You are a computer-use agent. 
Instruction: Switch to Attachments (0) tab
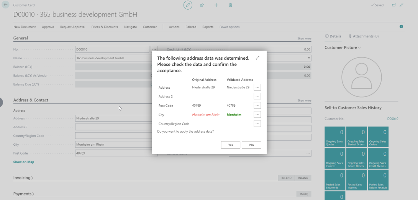[364, 36]
